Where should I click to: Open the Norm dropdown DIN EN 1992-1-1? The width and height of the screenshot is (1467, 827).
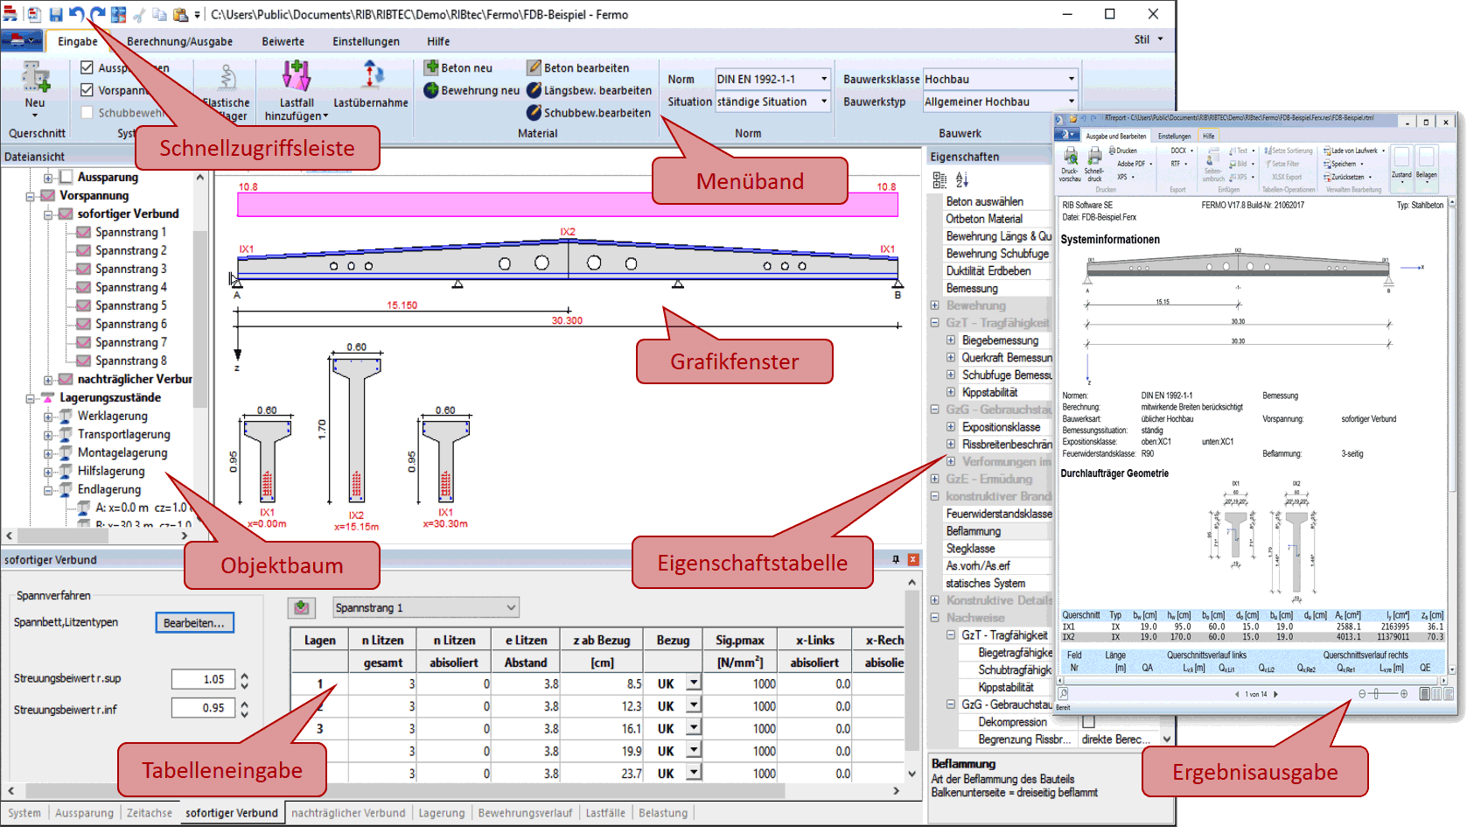tap(823, 79)
